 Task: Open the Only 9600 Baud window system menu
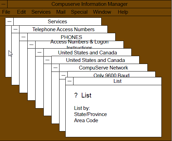pyautogui.click(x=63, y=75)
